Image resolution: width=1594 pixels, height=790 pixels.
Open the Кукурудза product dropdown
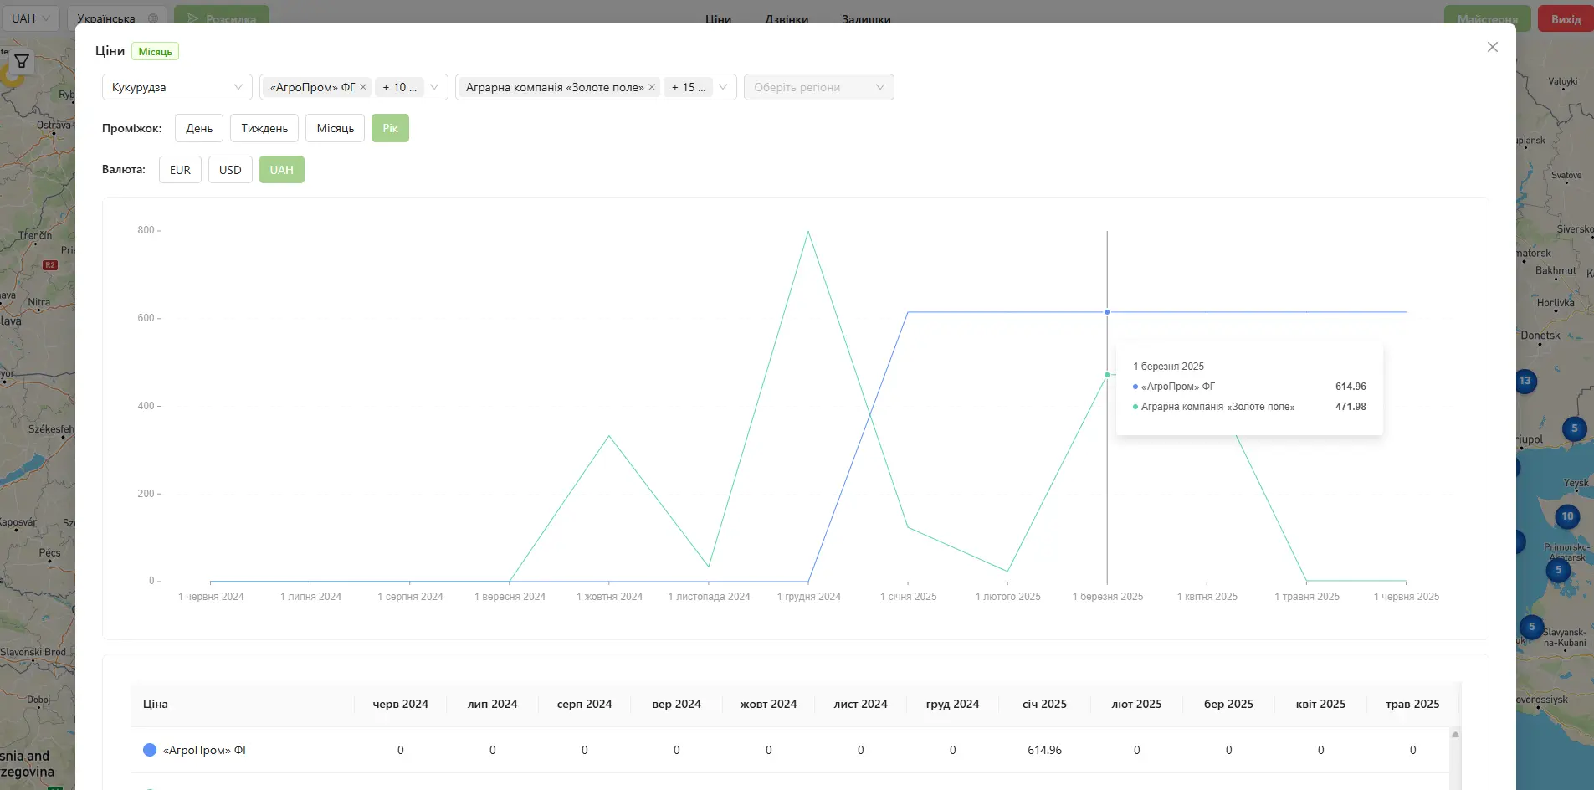coord(177,87)
